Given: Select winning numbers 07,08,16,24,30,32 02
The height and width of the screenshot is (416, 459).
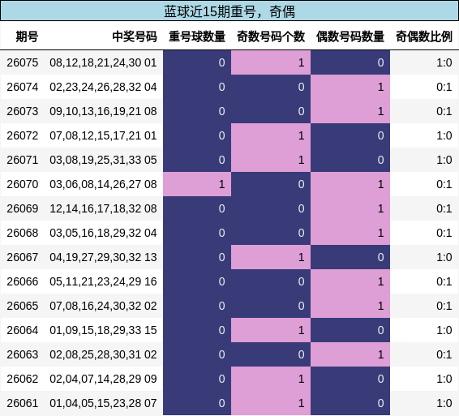Looking at the screenshot, I should coord(103,306).
